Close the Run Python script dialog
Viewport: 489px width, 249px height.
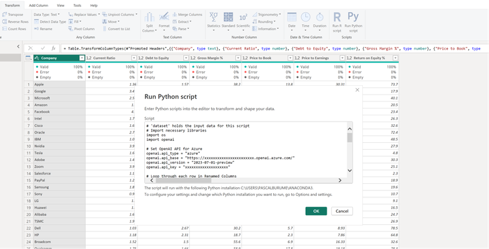[358, 90]
